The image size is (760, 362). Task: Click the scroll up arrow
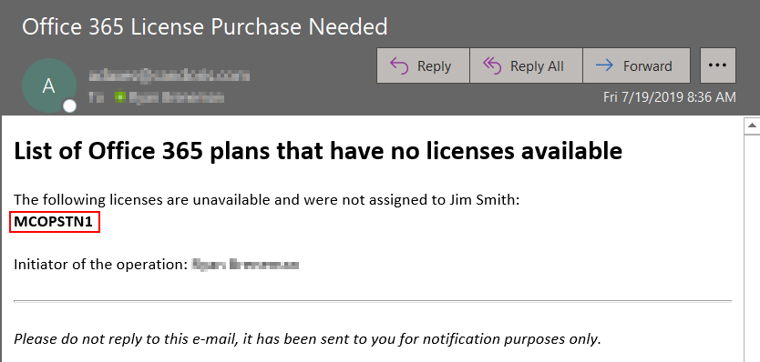(752, 126)
